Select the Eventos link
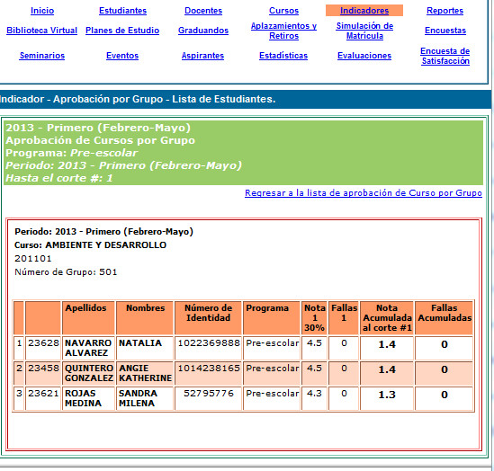The width and height of the screenshot is (494, 471). [x=122, y=56]
